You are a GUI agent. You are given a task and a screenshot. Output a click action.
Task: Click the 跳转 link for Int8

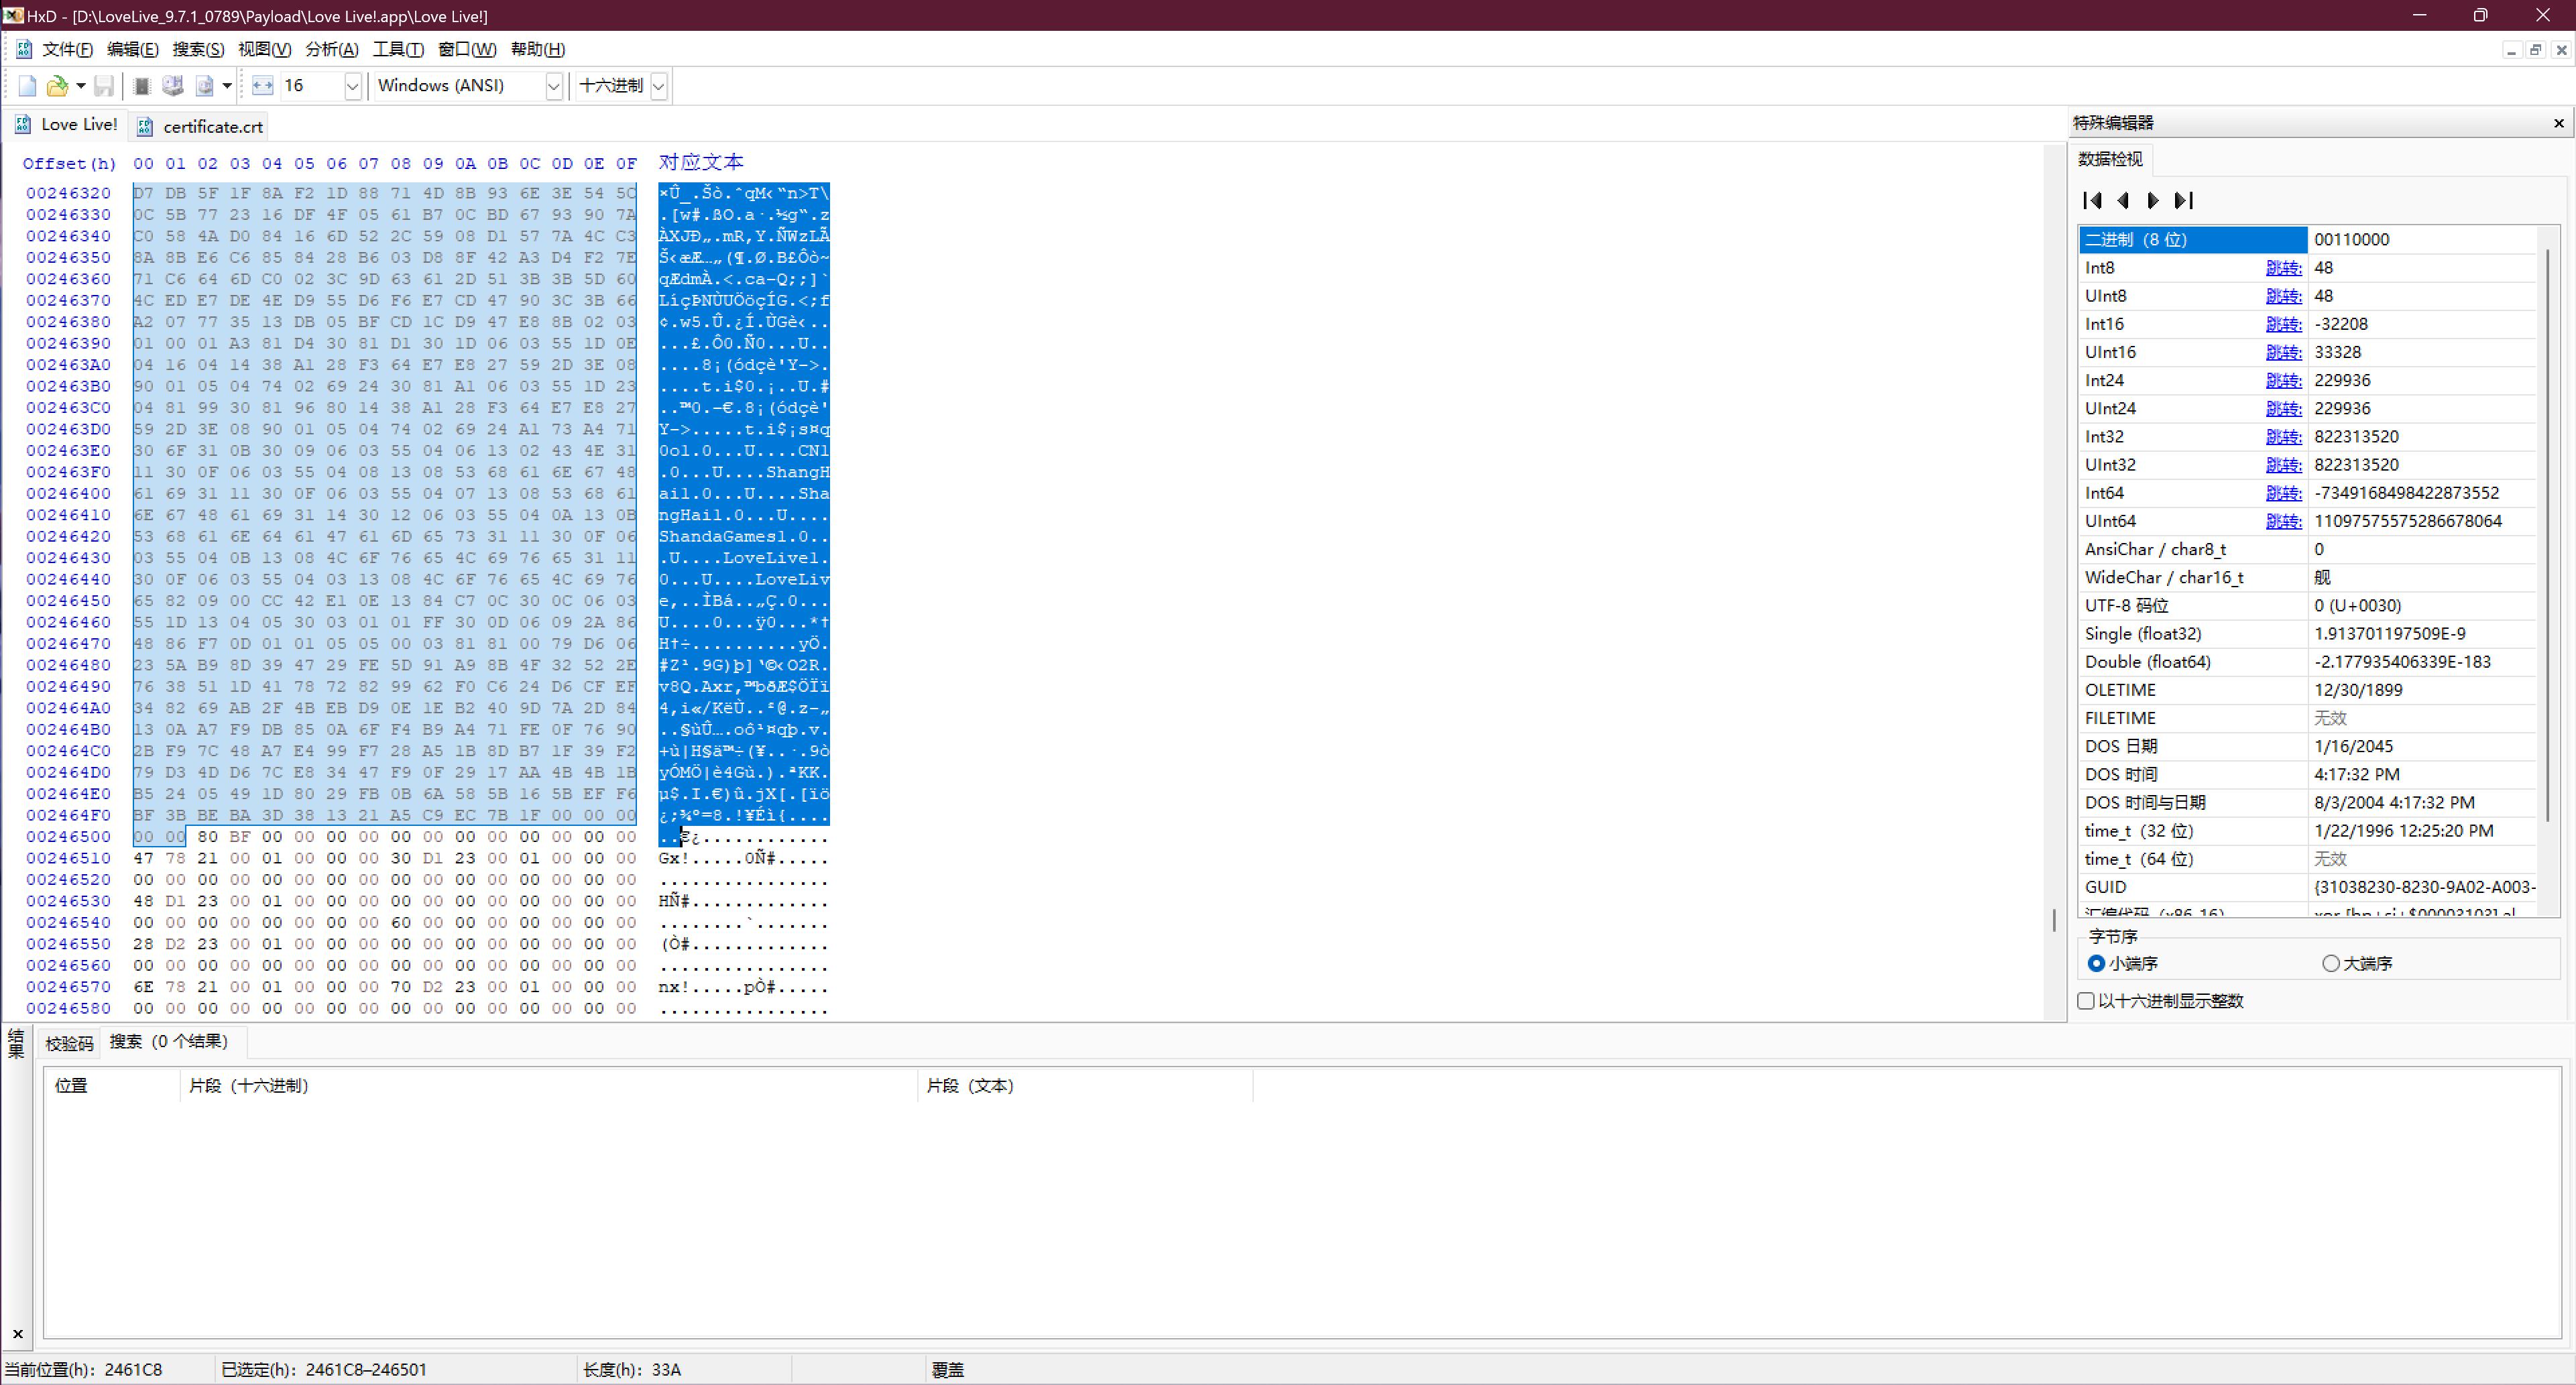tap(2283, 268)
